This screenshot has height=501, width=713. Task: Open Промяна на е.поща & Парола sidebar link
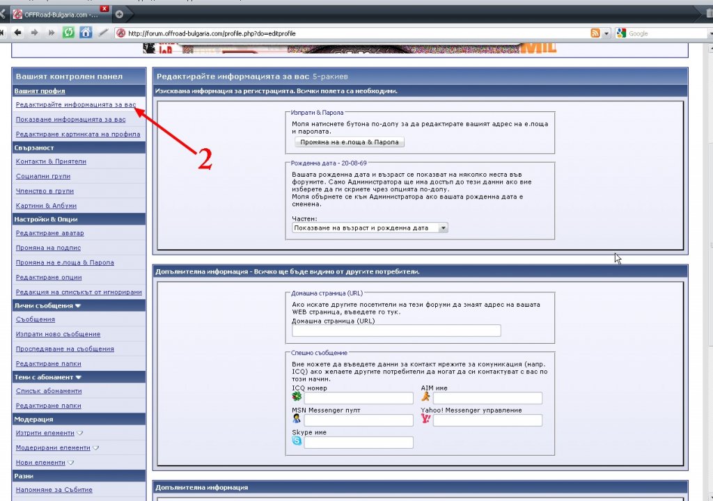tap(65, 262)
